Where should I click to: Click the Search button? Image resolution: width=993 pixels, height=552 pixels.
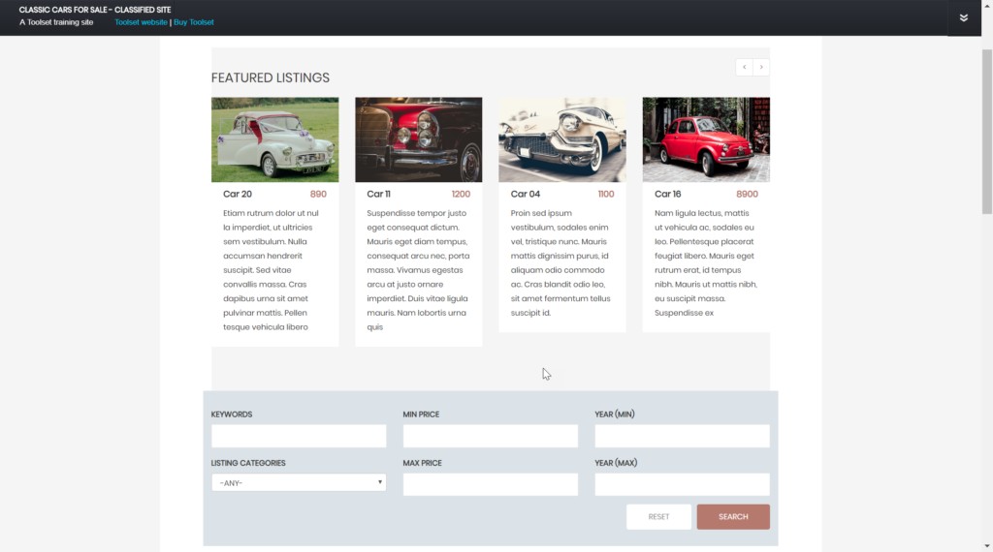click(x=733, y=516)
